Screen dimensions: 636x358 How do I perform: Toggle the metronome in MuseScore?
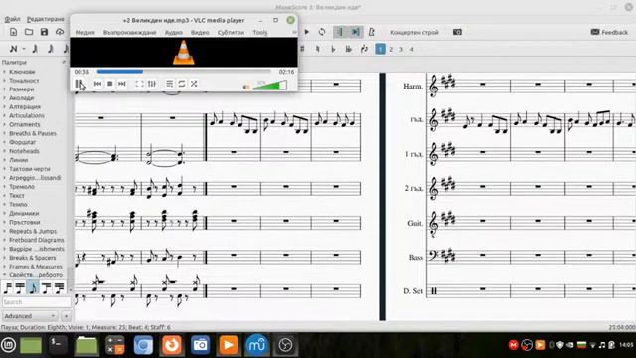(371, 32)
